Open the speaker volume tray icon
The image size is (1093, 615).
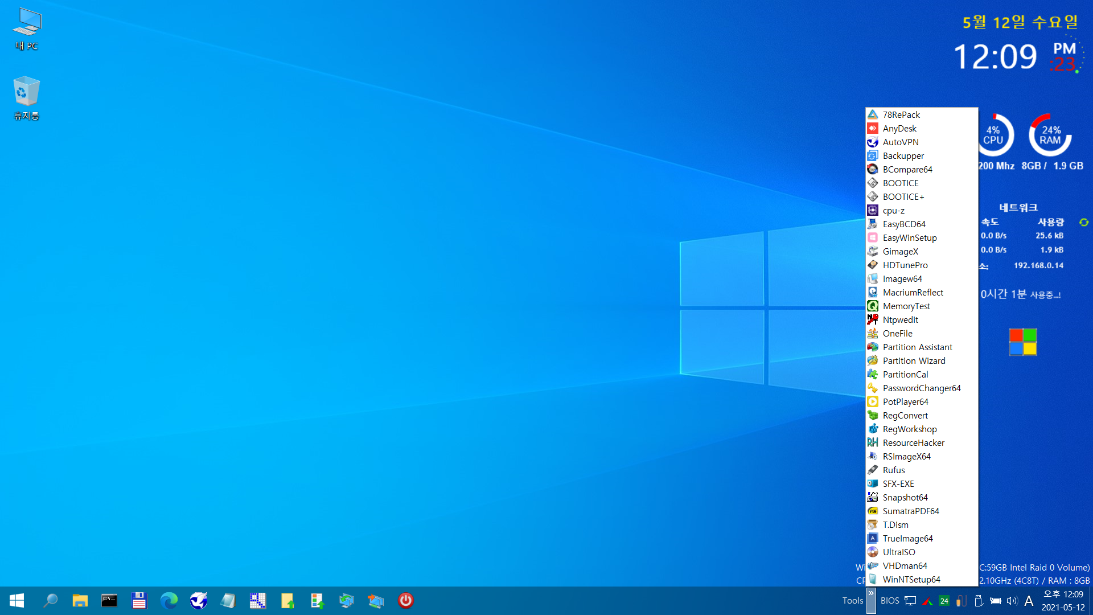click(x=1012, y=601)
